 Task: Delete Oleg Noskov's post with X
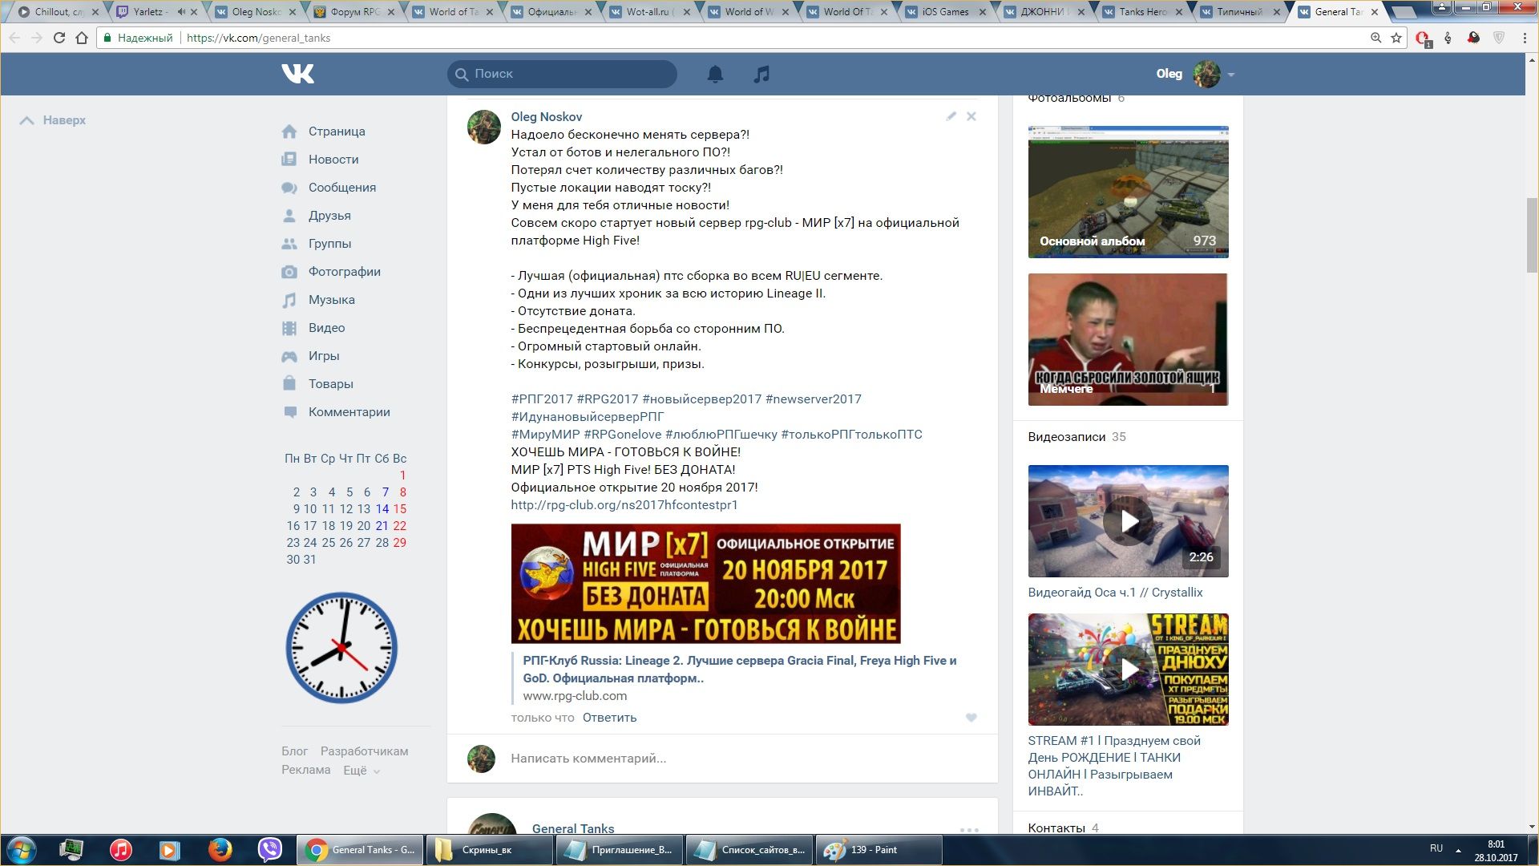click(971, 116)
